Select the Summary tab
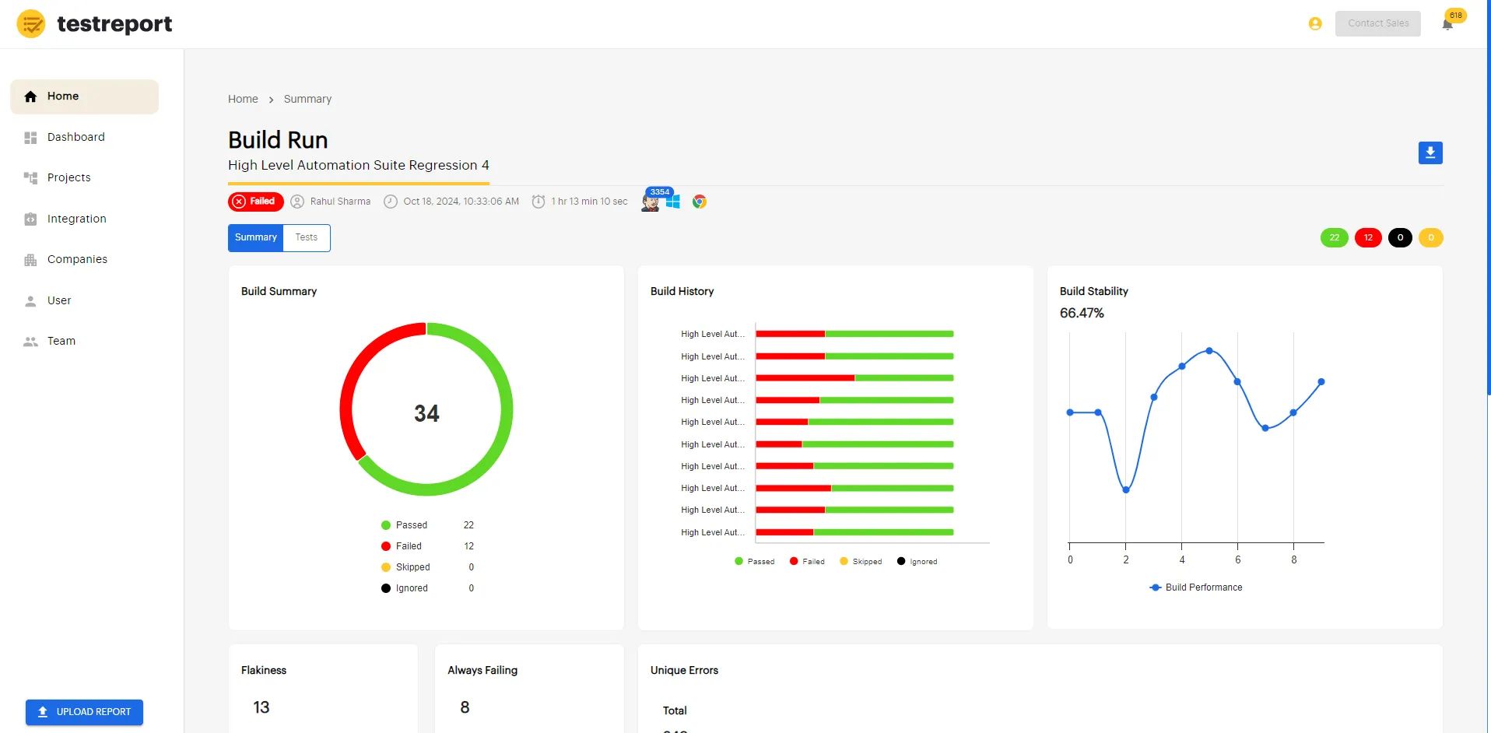Viewport: 1491px width, 733px height. coord(255,237)
